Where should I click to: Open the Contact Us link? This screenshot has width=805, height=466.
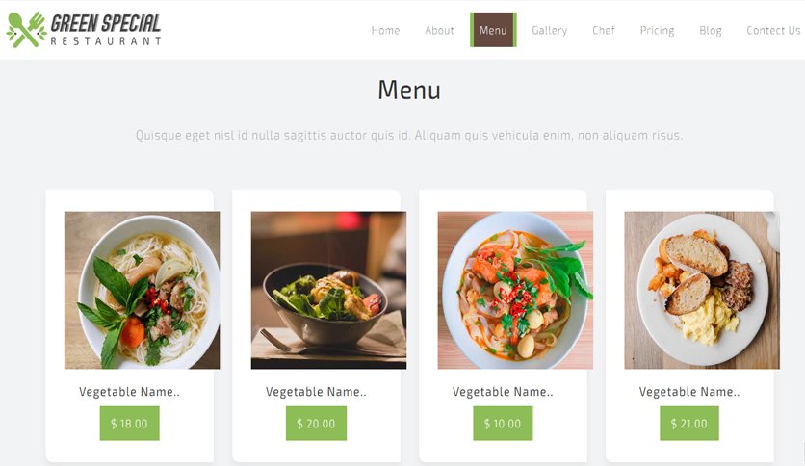pos(773,30)
